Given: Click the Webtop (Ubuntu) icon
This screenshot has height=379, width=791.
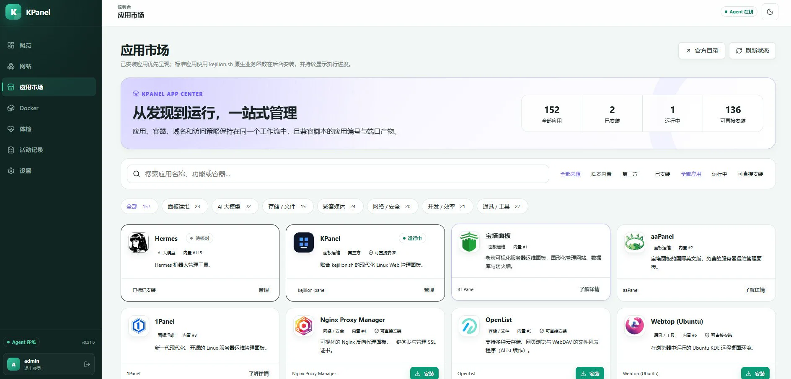Looking at the screenshot, I should tap(634, 326).
